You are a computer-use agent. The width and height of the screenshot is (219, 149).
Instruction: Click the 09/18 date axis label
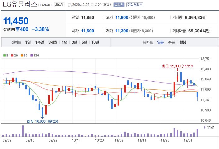click(x=30, y=140)
